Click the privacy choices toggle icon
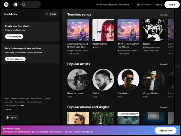 (x=23, y=105)
